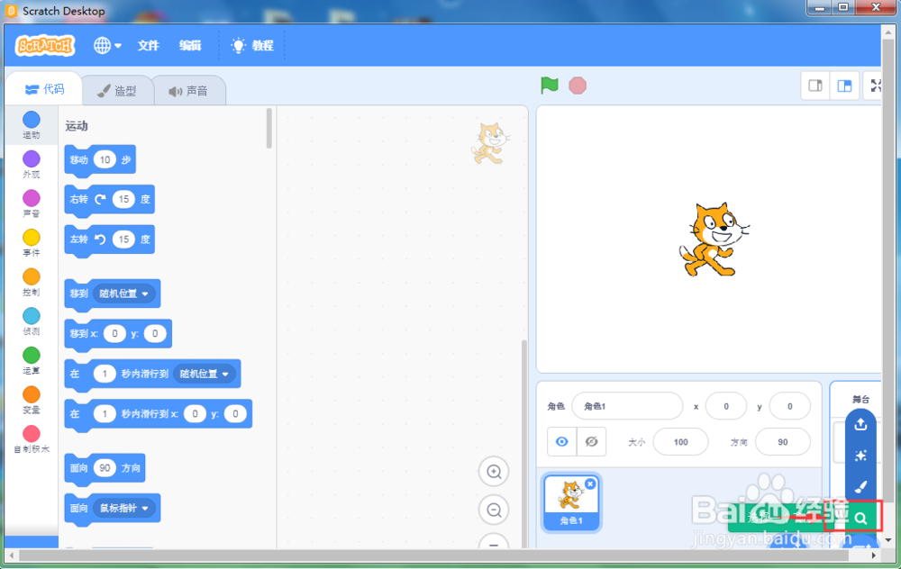Select the 自制积木 block category
This screenshot has width=901, height=569.
[32, 440]
